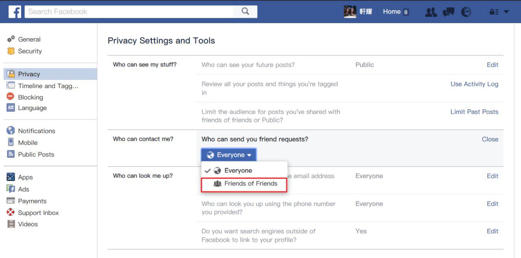Open Payments settings
The width and height of the screenshot is (521, 258).
click(32, 201)
